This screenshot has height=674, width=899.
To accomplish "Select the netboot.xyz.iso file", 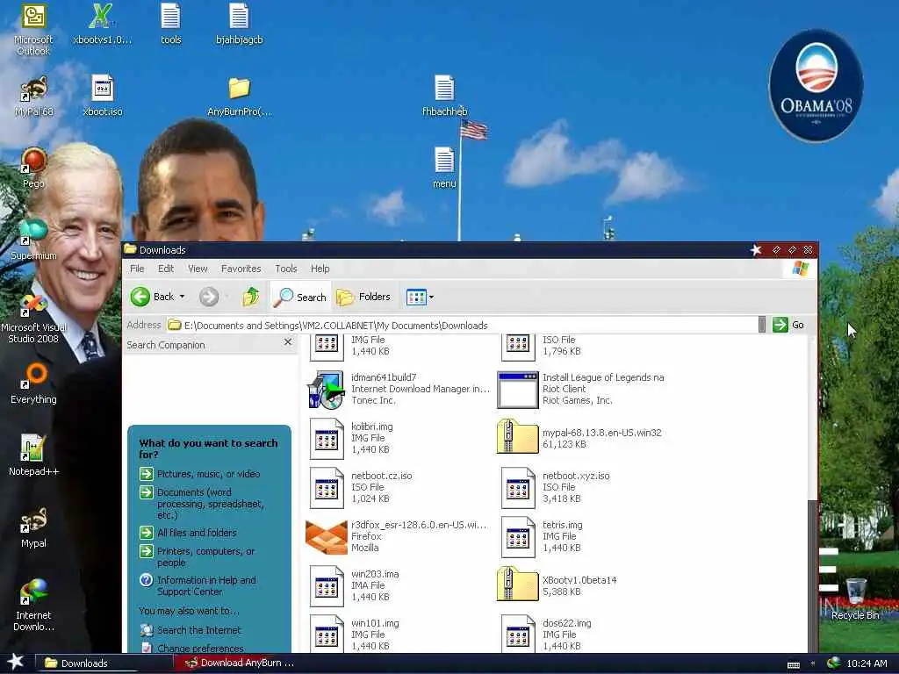I will click(555, 488).
